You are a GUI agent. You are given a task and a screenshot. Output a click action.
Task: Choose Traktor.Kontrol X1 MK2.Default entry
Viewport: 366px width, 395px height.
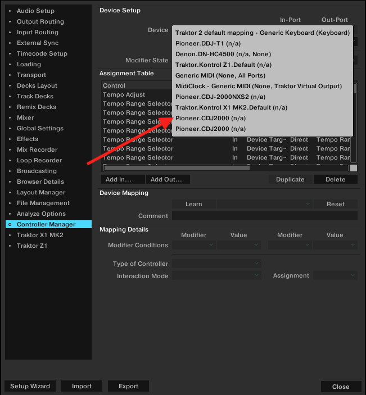click(x=231, y=107)
